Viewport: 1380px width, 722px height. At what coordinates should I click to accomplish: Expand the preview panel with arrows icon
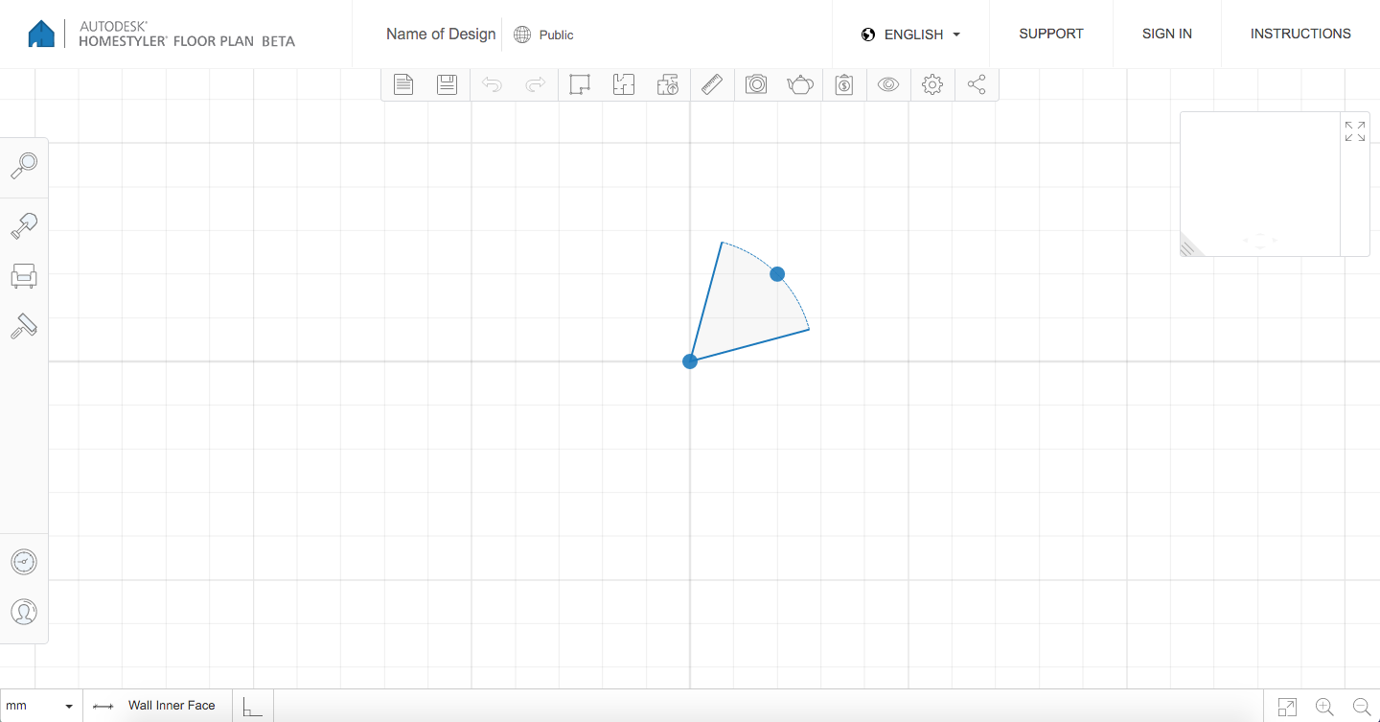pos(1354,131)
